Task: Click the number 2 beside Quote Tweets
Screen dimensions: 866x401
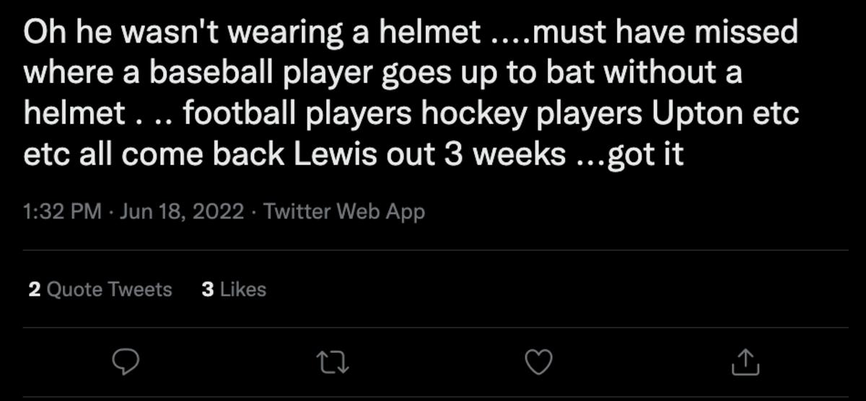Action: pos(34,289)
